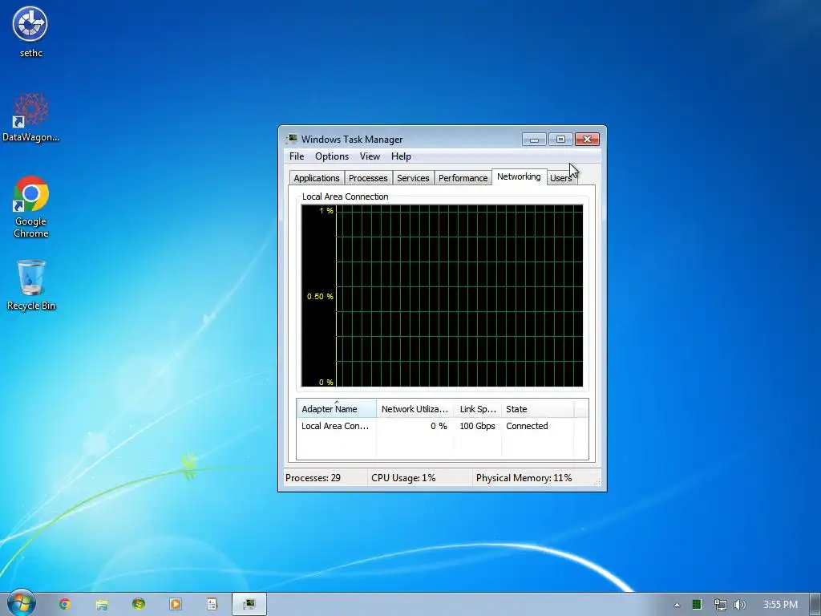This screenshot has width=821, height=616.
Task: Switch to the Applications tab
Action: click(x=316, y=178)
